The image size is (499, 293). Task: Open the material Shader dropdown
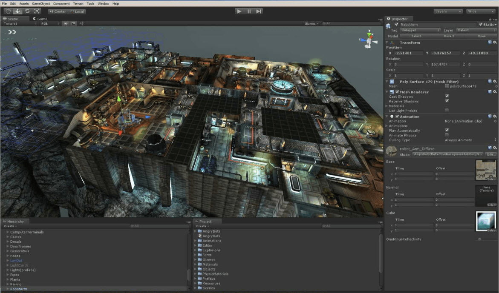[x=448, y=154]
